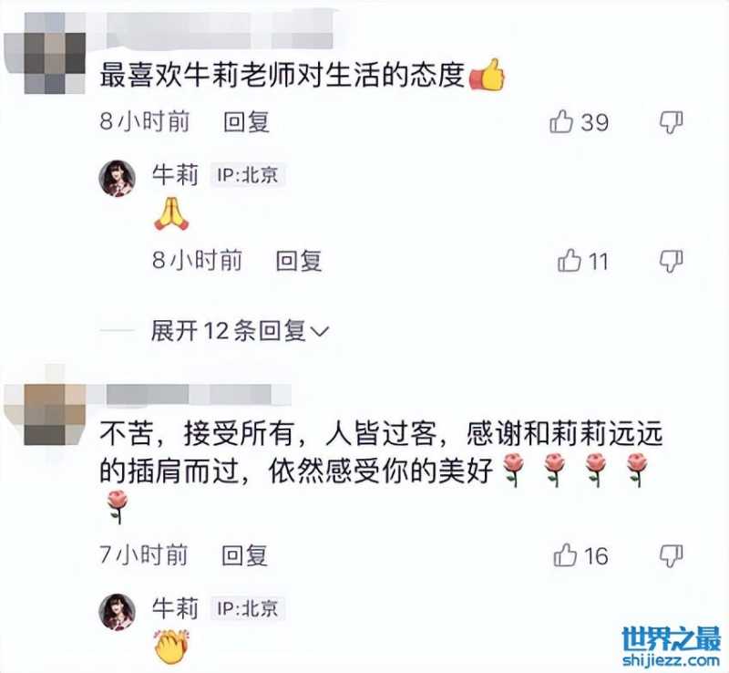Dislike 牛莉's praying hands reply
This screenshot has height=673, width=729.
coord(672,261)
